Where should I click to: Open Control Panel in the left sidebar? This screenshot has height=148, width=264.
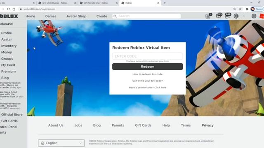coord(9,127)
